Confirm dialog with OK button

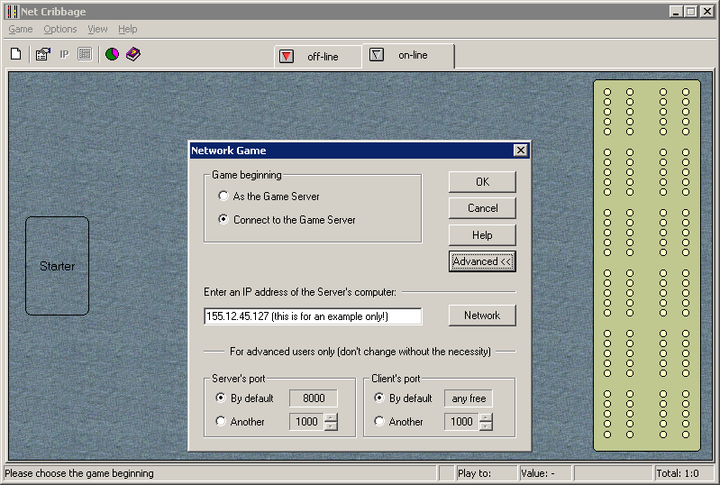pos(482,182)
